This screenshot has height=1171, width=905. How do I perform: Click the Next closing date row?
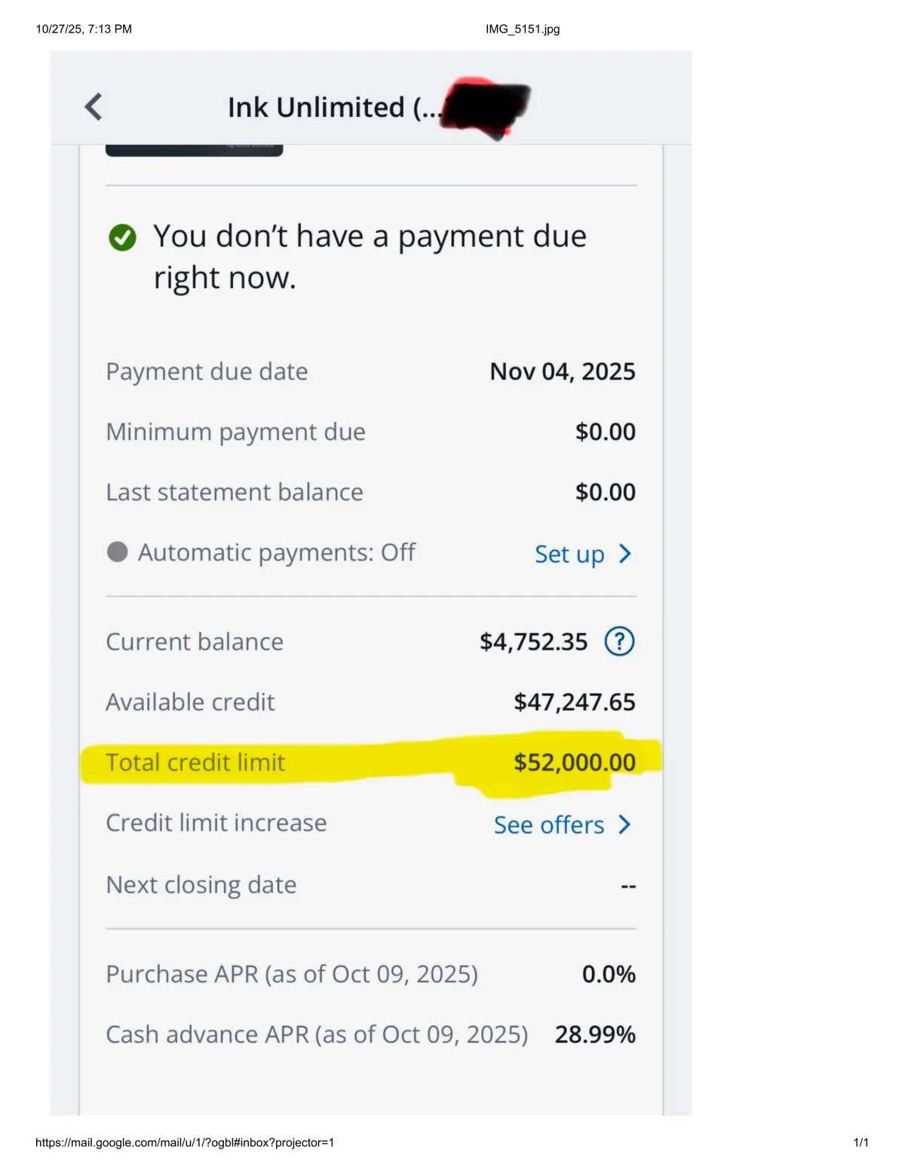[x=370, y=884]
